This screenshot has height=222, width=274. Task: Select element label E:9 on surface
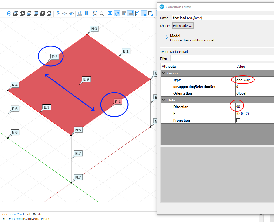tap(86, 79)
